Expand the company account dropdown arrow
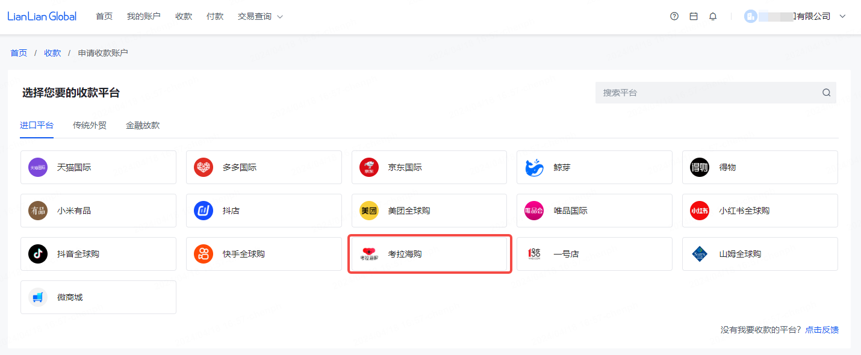Image resolution: width=861 pixels, height=355 pixels. [842, 16]
